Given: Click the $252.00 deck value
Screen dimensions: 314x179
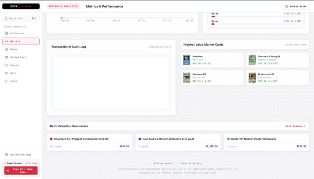Looking at the screenshot, I should pos(302,146).
